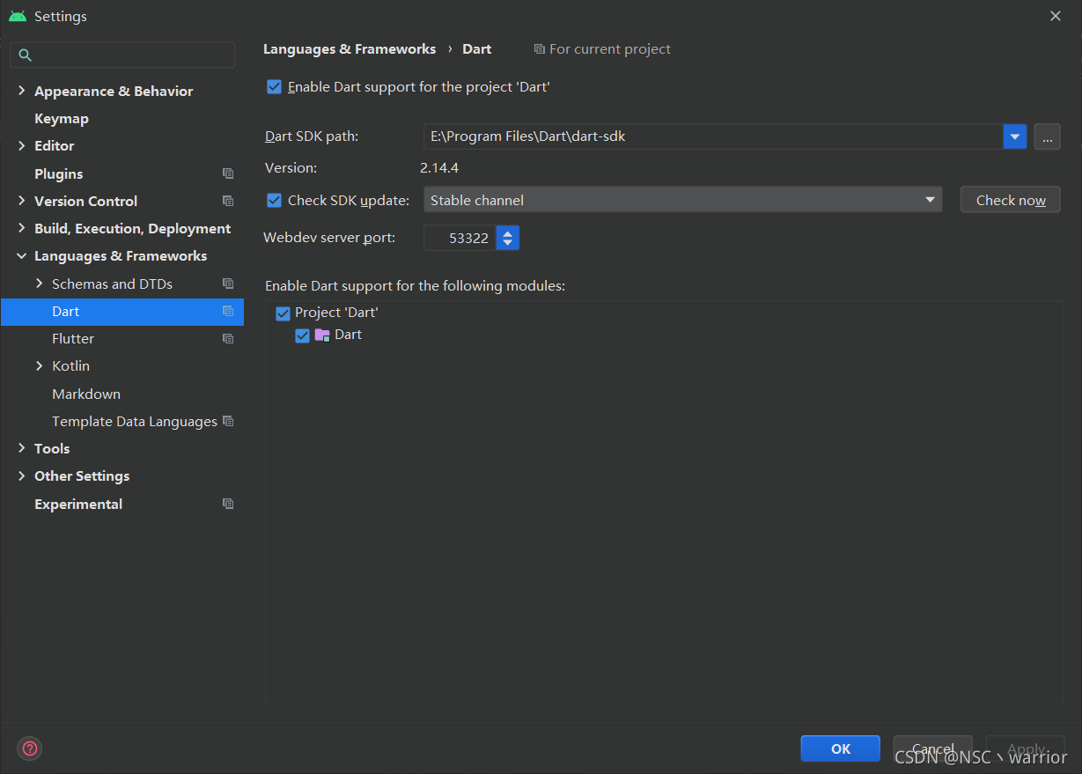Viewport: 1082px width, 774px height.
Task: Click the project-level icon beside Experimental
Action: pyautogui.click(x=228, y=504)
